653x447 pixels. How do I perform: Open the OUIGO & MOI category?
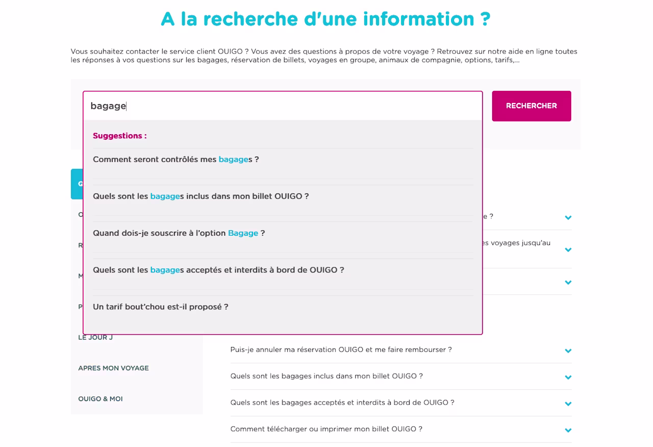(x=101, y=399)
